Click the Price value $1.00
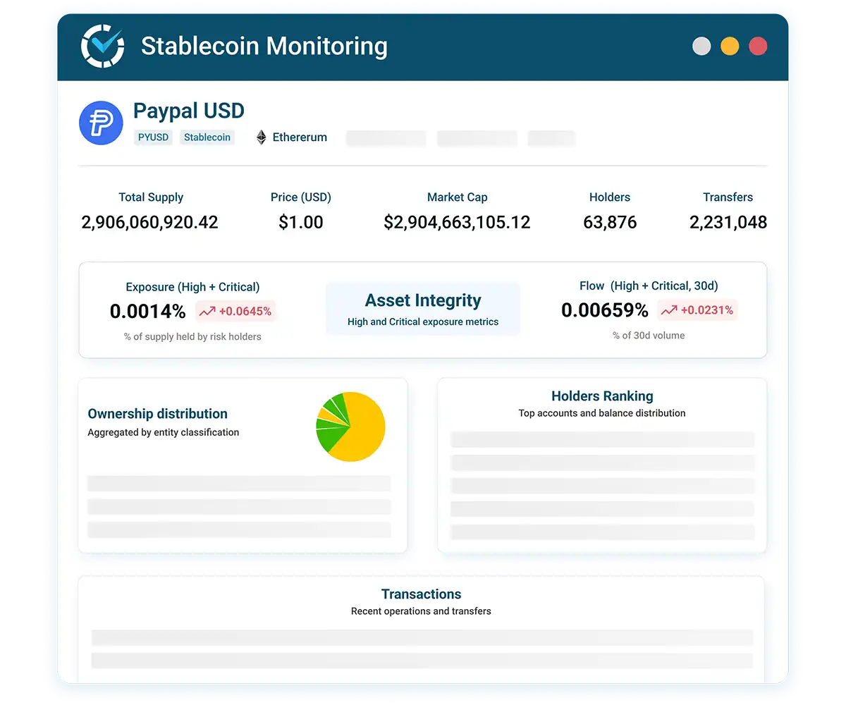Image resolution: width=846 pixels, height=705 pixels. 301,223
